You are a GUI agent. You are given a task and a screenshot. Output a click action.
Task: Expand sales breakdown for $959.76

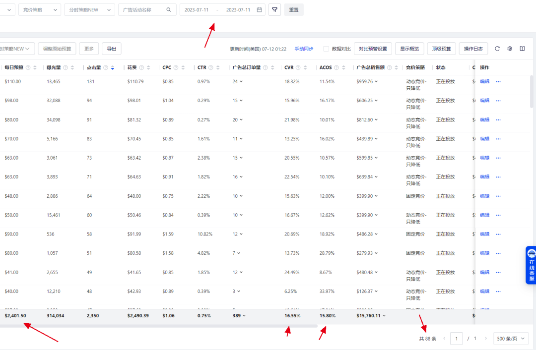(x=376, y=82)
